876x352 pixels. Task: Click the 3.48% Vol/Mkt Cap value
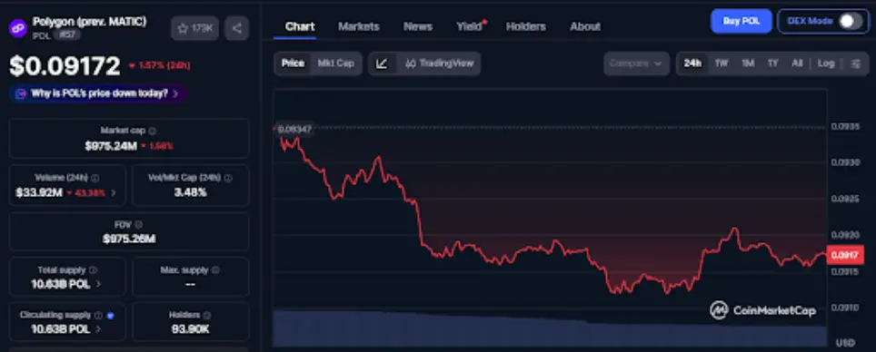(x=191, y=193)
